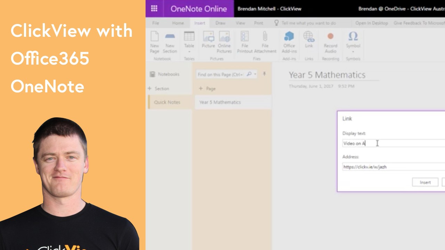Switch to the Draw tab
This screenshot has width=445, height=250.
coord(220,23)
